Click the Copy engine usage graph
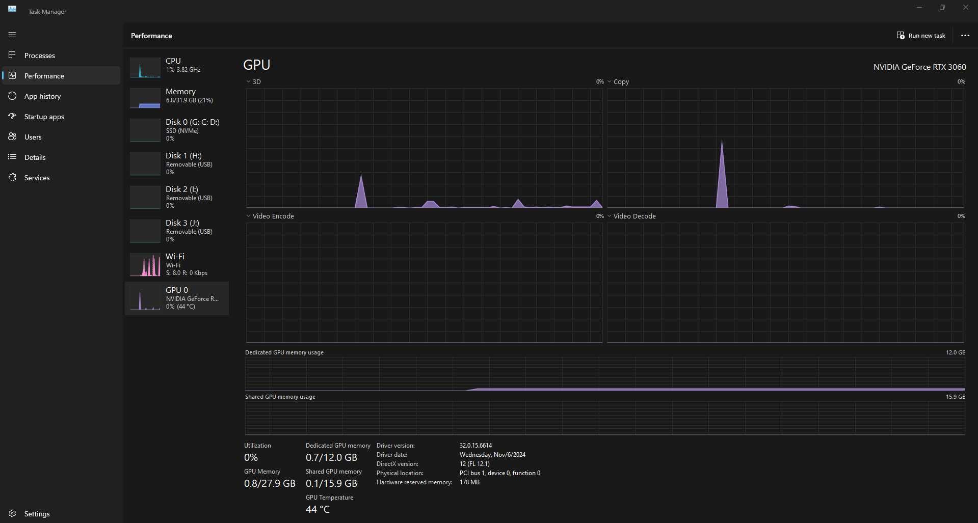The height and width of the screenshot is (523, 978). tap(785, 148)
